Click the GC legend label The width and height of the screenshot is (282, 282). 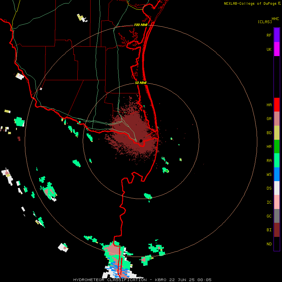tap(269, 216)
